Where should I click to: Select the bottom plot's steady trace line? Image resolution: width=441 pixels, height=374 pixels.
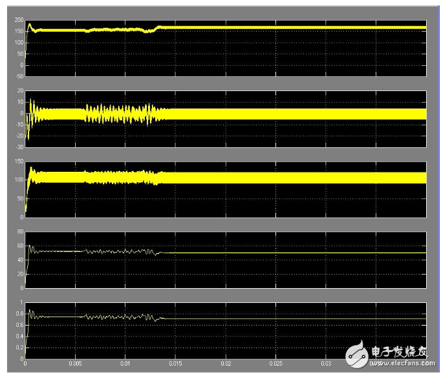pos(291,318)
